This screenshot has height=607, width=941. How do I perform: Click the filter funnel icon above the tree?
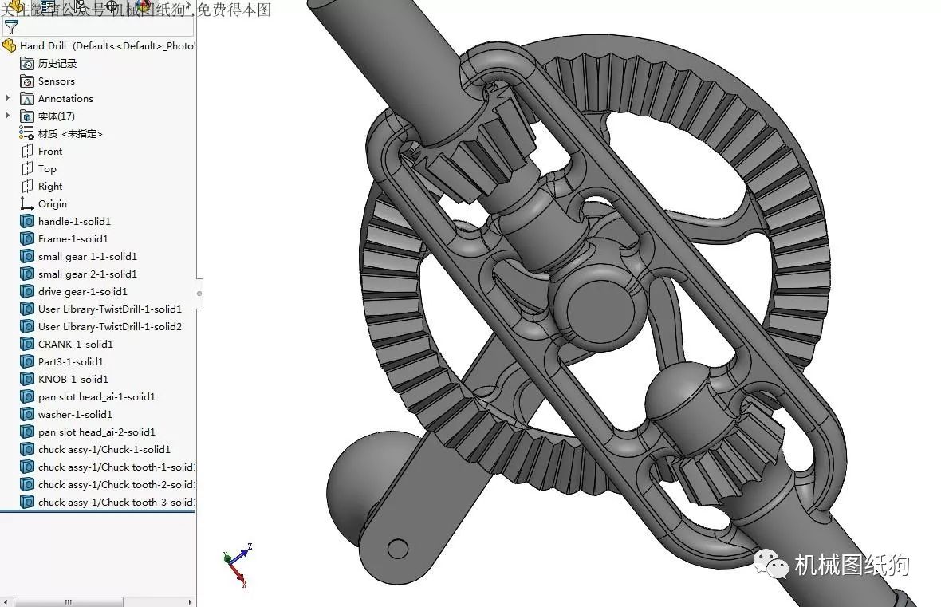click(x=11, y=27)
